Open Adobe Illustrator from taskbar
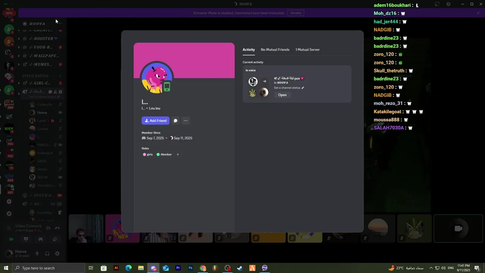Viewport: 485px width, 273px height. click(116, 268)
